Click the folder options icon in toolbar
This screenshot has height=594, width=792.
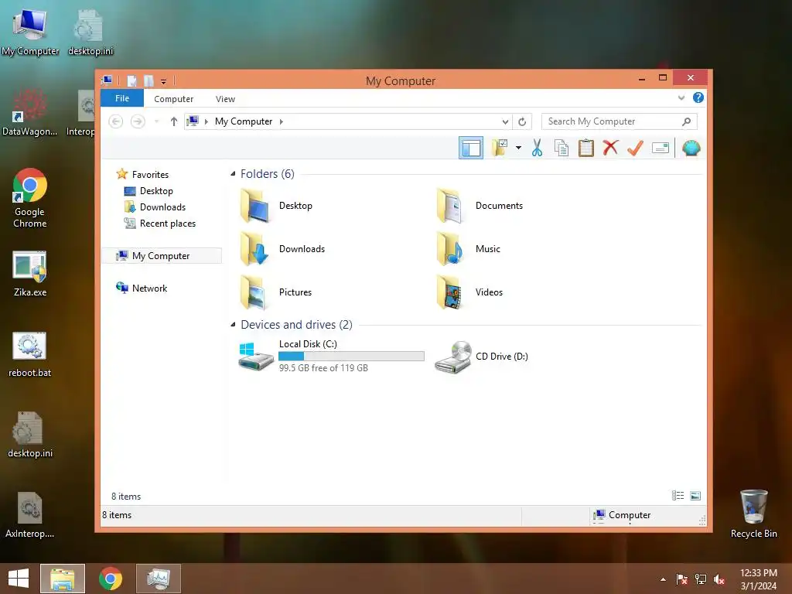click(500, 148)
